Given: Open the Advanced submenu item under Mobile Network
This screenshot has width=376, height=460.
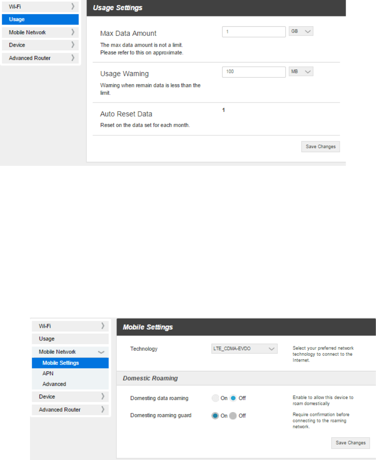Looking at the screenshot, I should [54, 384].
